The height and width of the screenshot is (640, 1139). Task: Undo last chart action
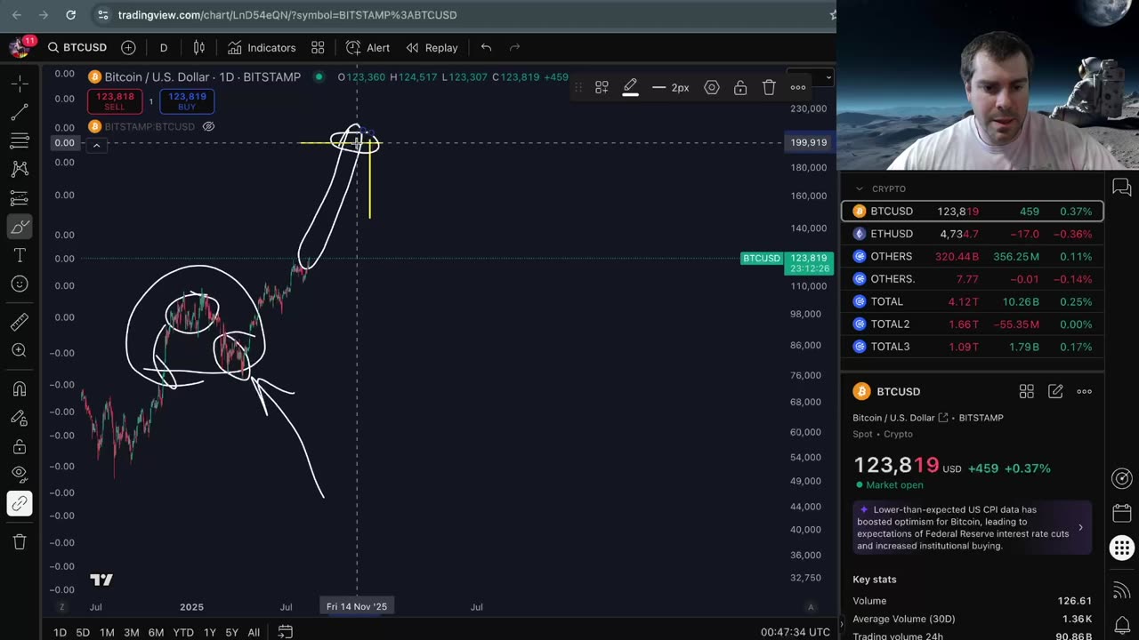486,47
